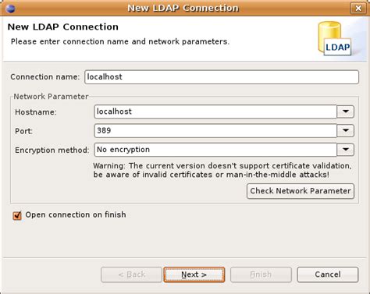Expand the Hostname dropdown arrow

(x=346, y=112)
